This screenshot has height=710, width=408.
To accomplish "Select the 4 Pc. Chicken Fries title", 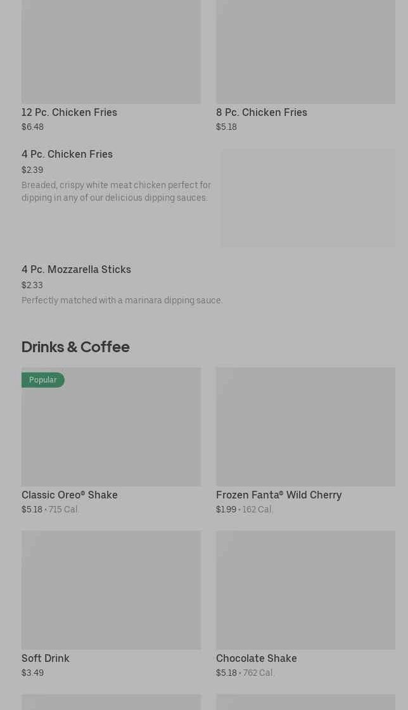I will point(67,154).
